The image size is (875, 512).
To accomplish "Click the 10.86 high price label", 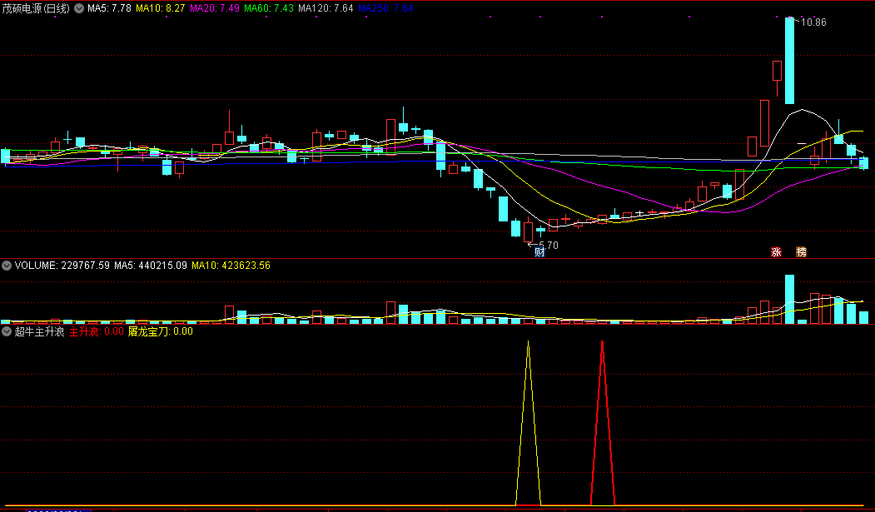I will (813, 22).
